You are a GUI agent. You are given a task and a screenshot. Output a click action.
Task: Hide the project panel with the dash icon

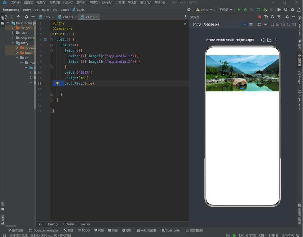[33, 17]
